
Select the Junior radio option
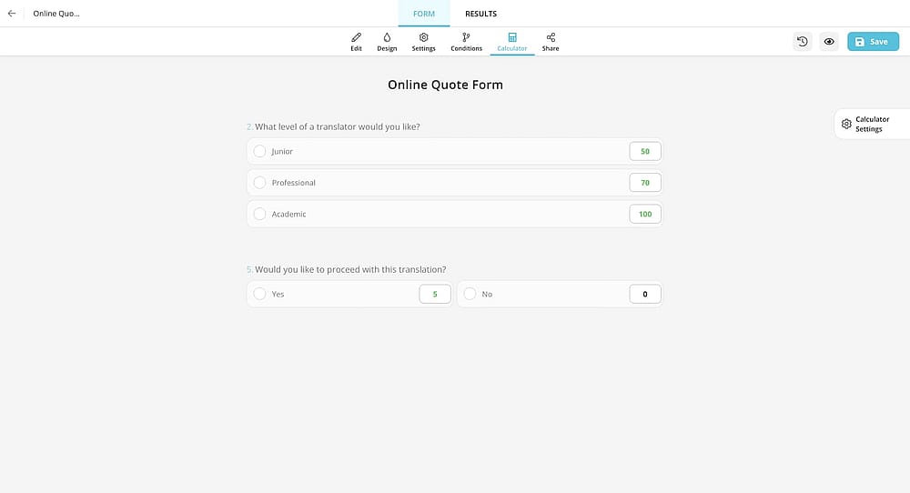pos(260,151)
